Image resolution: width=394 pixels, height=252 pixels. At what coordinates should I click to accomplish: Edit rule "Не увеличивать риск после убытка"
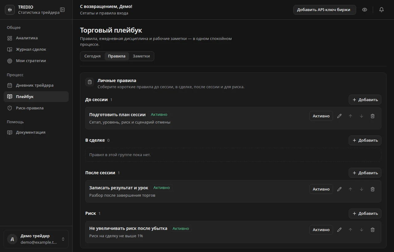point(339,230)
